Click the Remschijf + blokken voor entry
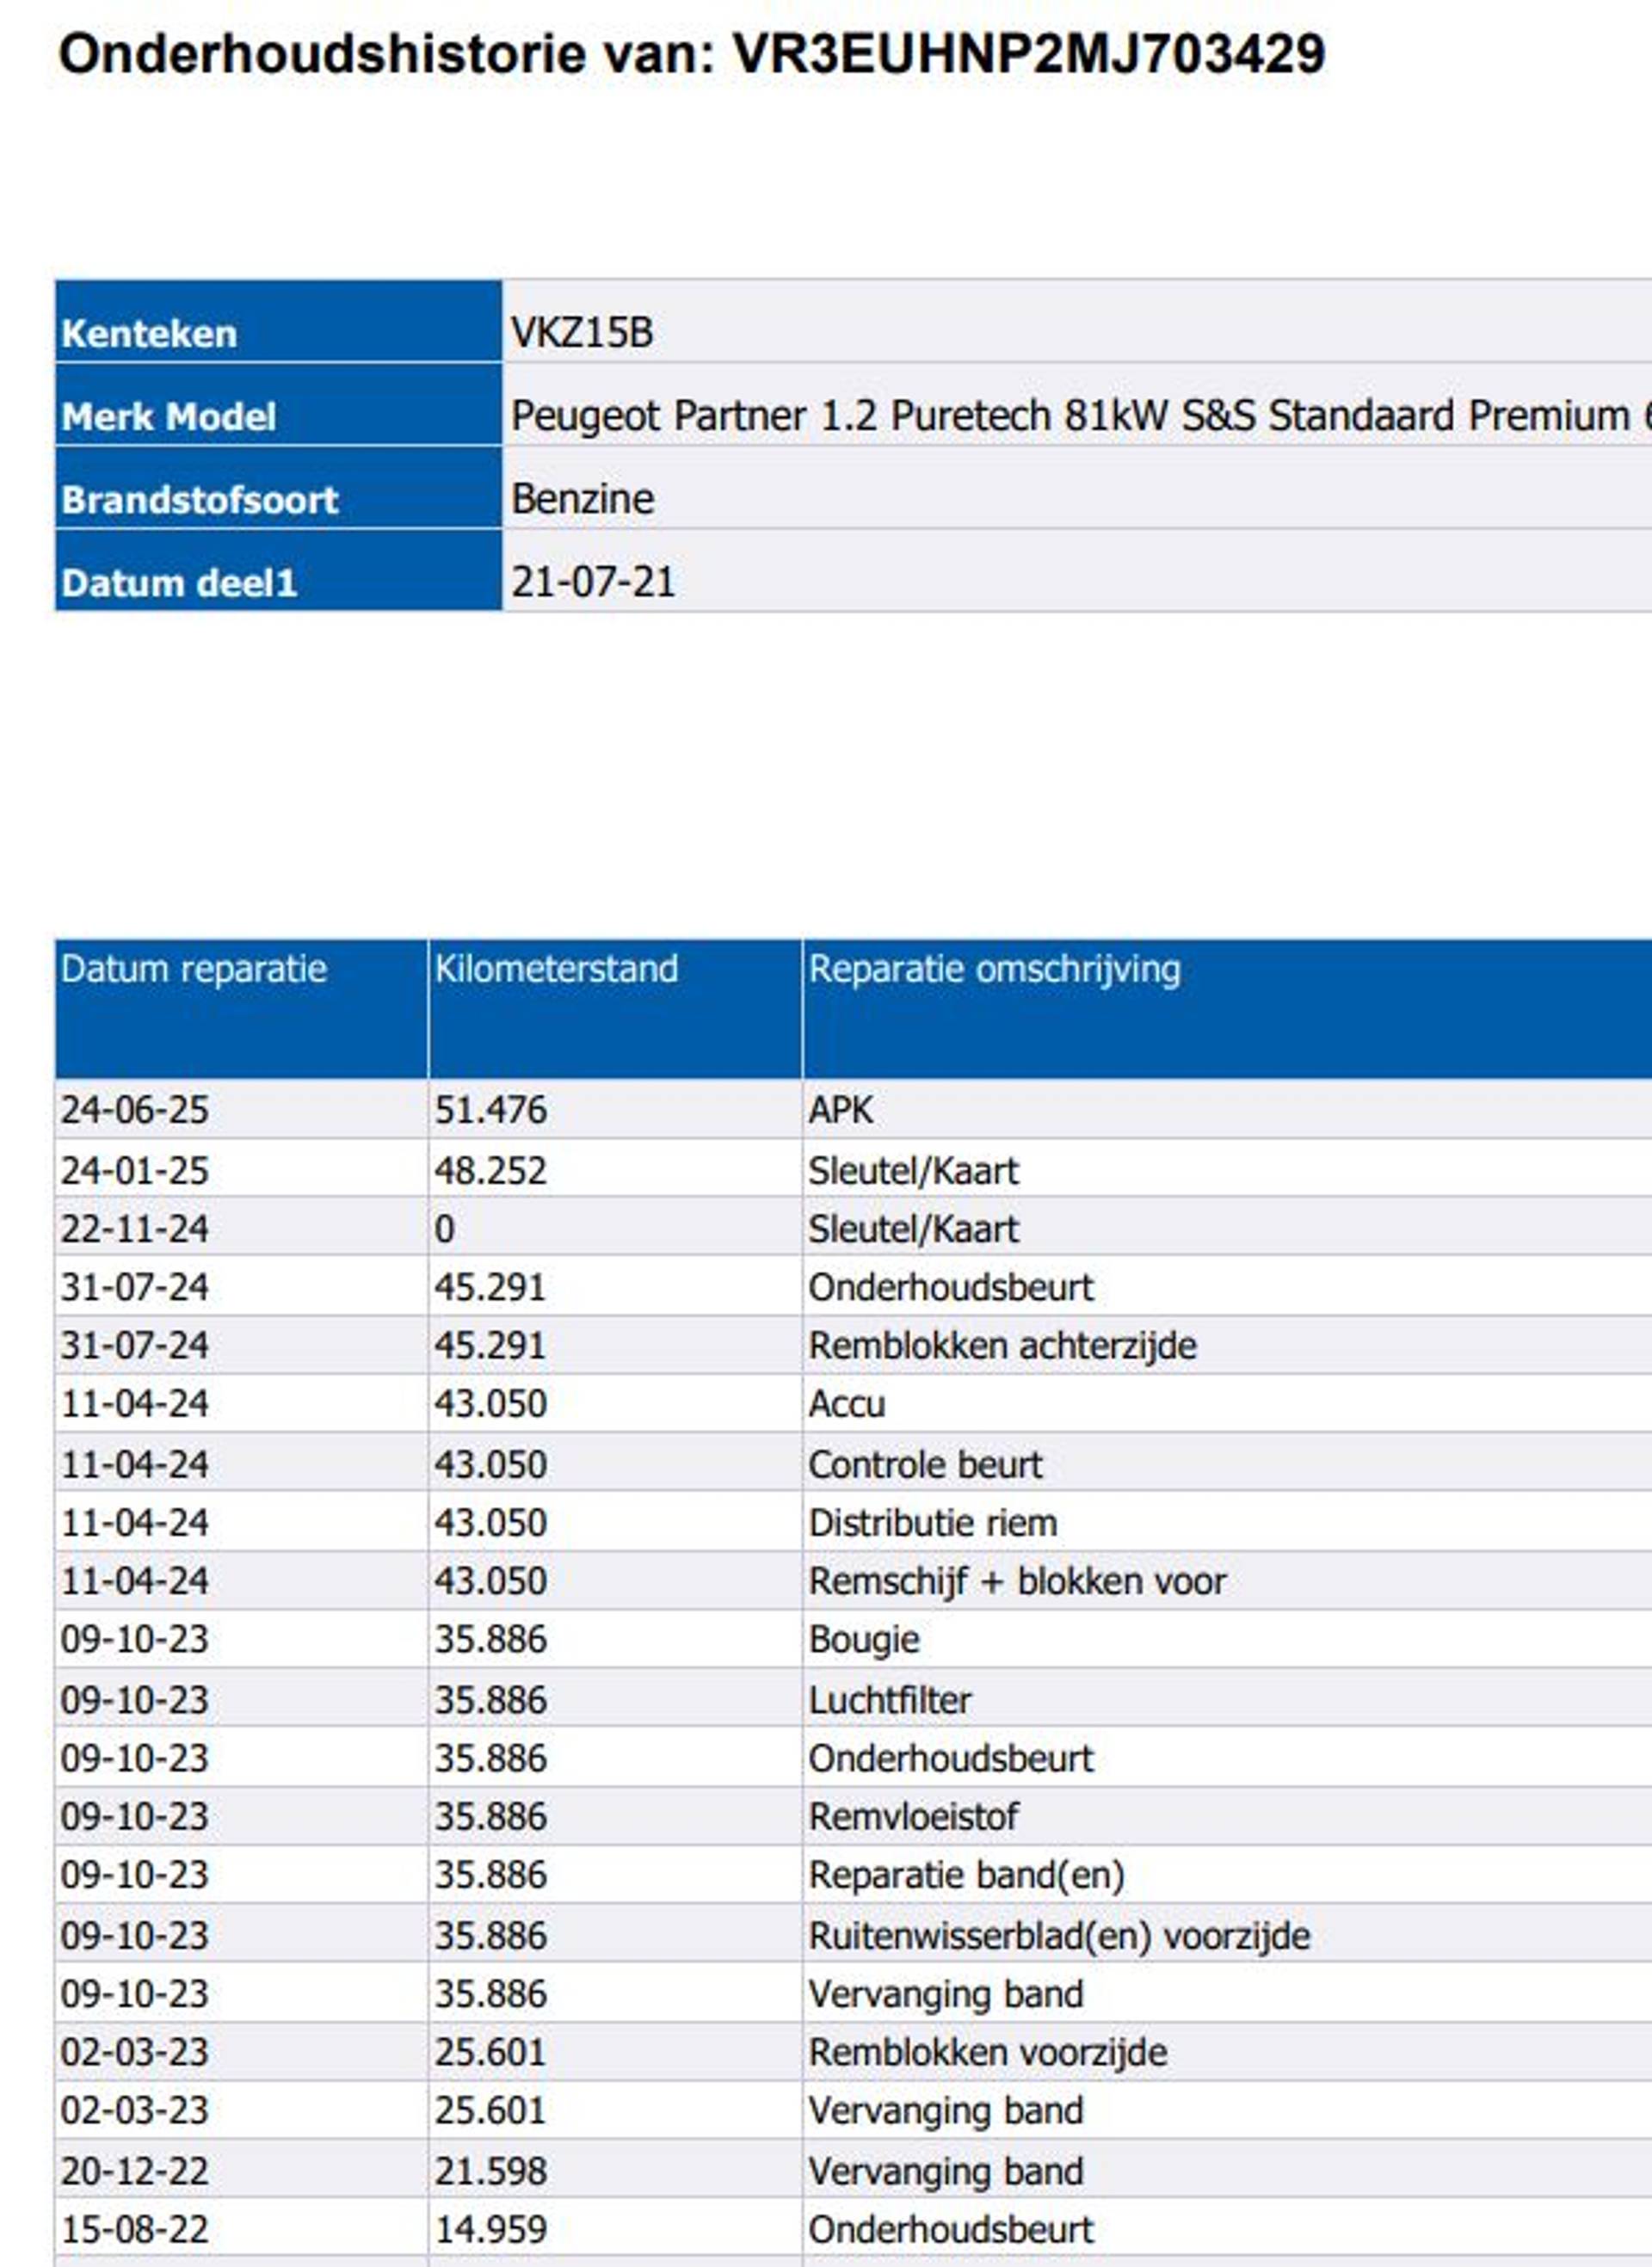The image size is (1652, 2267). pos(1017,1582)
